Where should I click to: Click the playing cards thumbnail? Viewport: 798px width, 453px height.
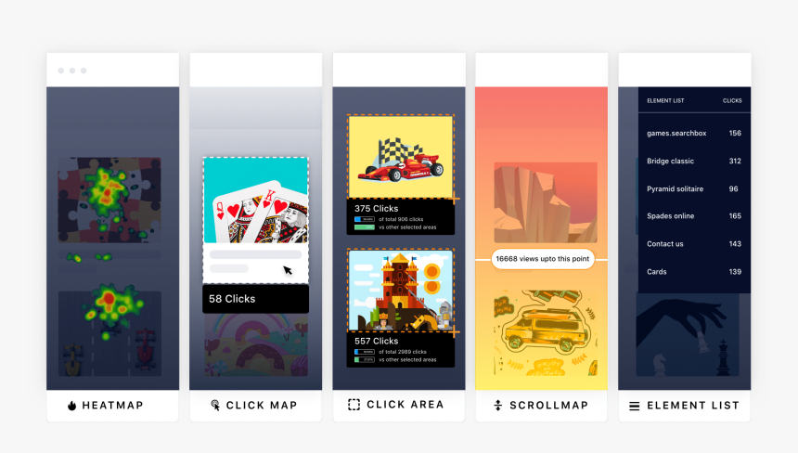coord(256,200)
